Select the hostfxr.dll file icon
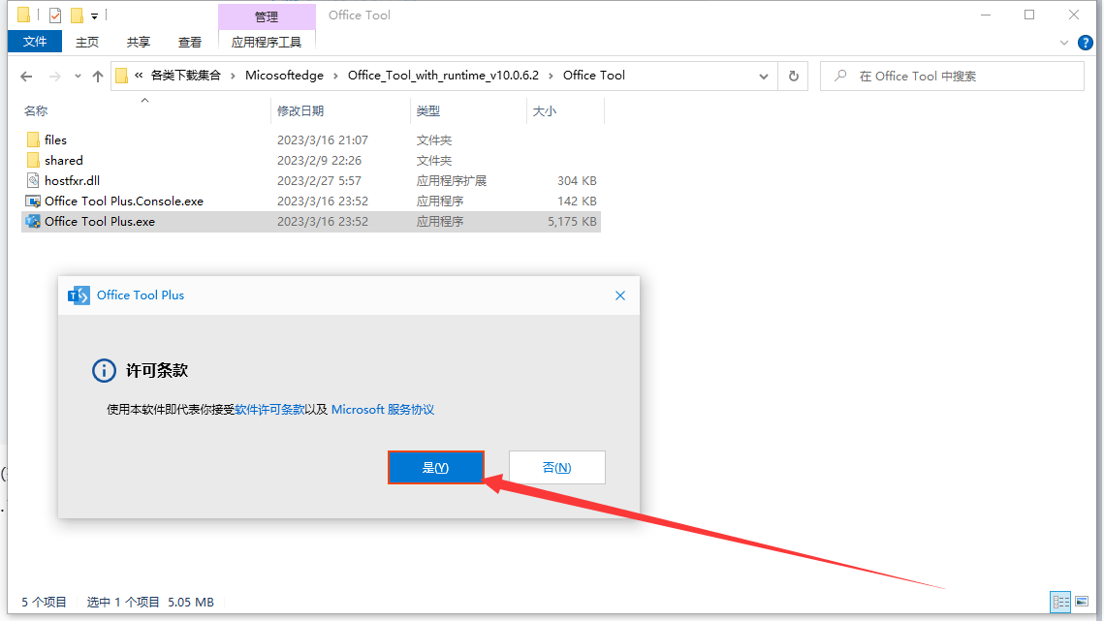 pyautogui.click(x=32, y=181)
